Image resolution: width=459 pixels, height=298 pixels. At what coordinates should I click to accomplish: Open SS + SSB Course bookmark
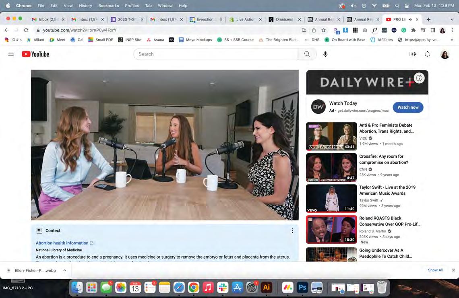[236, 40]
